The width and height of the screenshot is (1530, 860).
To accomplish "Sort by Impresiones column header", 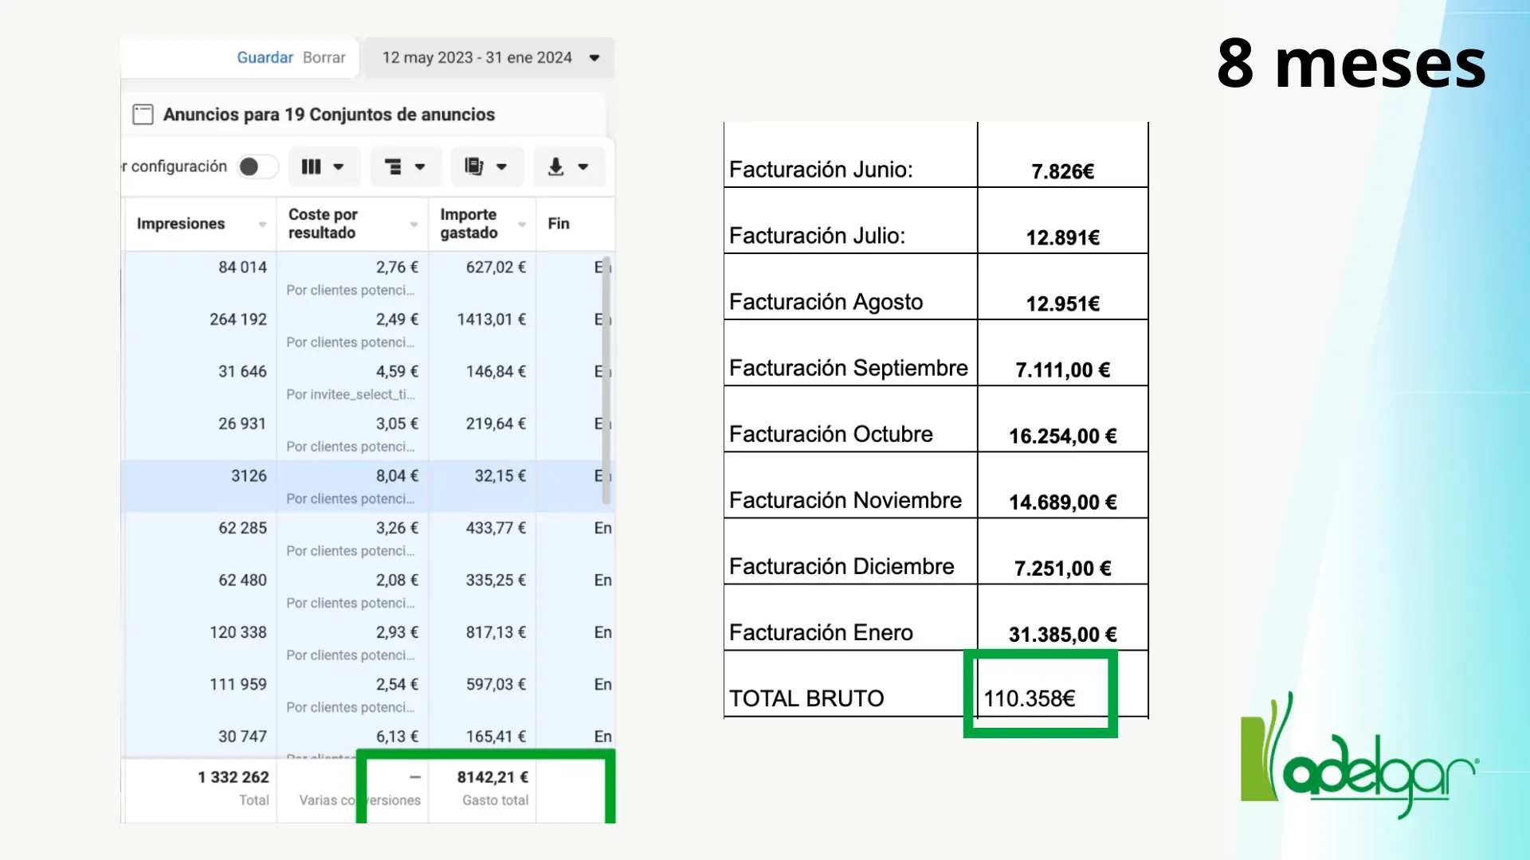I will [181, 224].
